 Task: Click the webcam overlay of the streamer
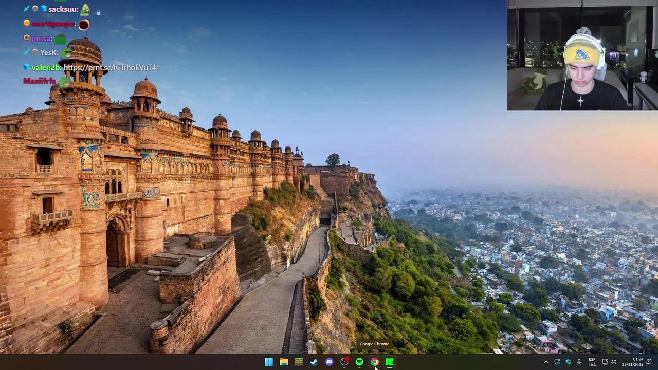click(582, 55)
